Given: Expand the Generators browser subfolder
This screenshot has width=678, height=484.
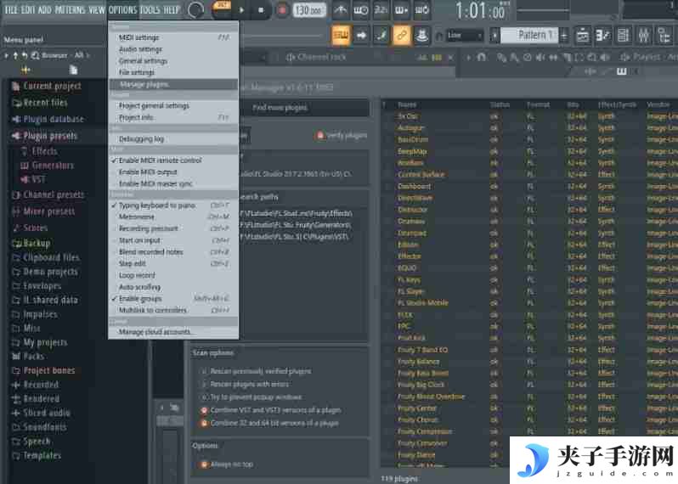Looking at the screenshot, I should click(47, 165).
